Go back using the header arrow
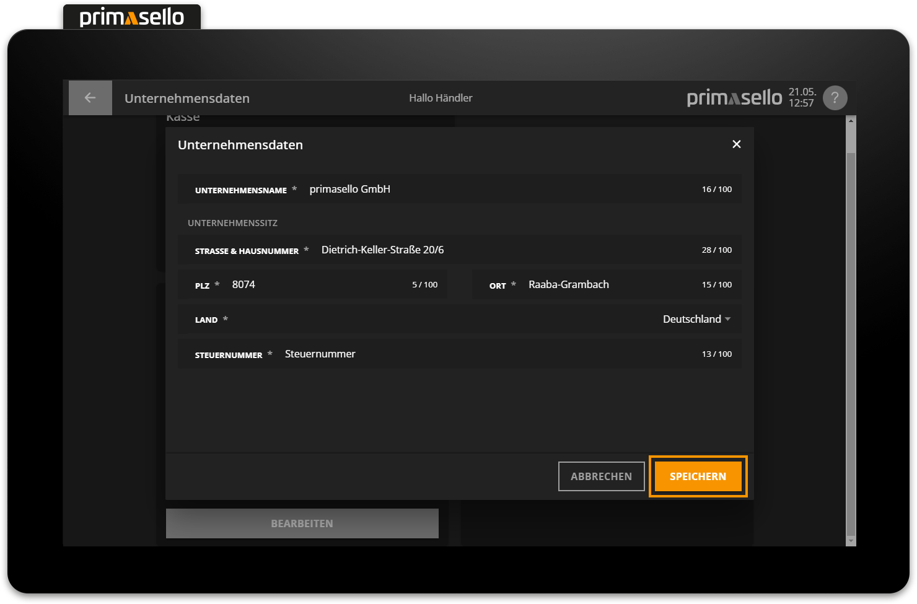 (90, 98)
